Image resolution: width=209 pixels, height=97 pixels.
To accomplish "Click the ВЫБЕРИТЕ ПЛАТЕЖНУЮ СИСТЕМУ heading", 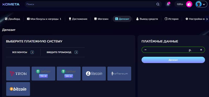I will [34, 41].
